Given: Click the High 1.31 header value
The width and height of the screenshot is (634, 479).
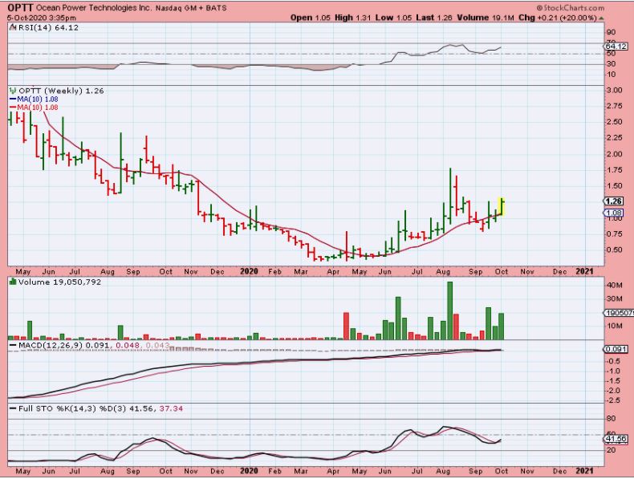Looking at the screenshot, I should [352, 18].
